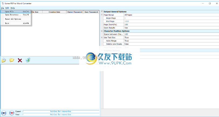Select the Page Range property label
Image resolution: width=219 pixels, height=117 pixels.
[x=109, y=15]
